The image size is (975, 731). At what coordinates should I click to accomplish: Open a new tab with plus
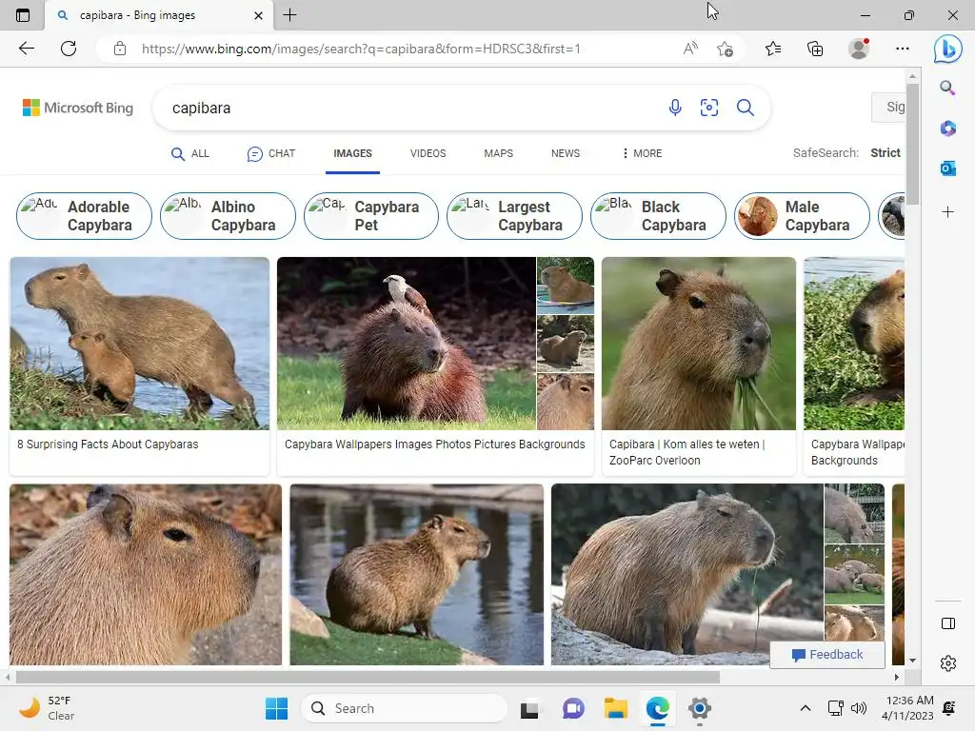coord(289,15)
